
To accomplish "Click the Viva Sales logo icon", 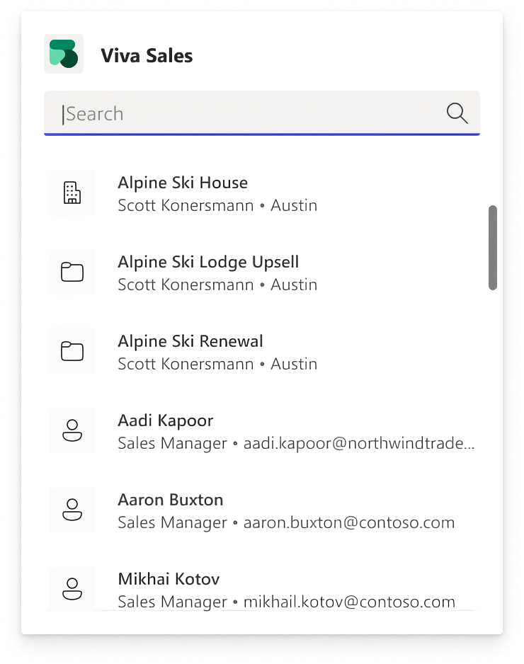I will click(64, 54).
